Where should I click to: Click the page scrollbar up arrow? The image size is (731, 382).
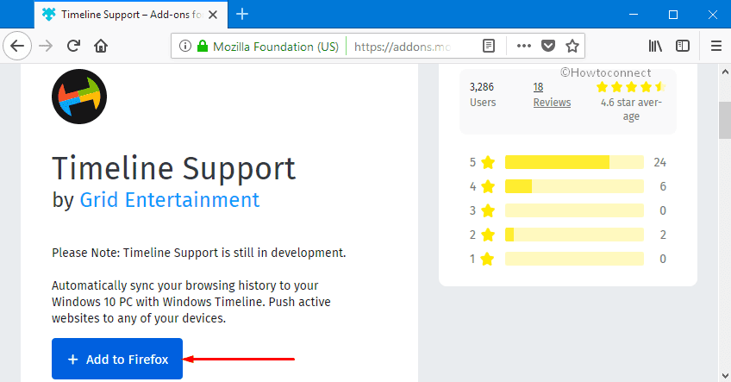(x=725, y=72)
